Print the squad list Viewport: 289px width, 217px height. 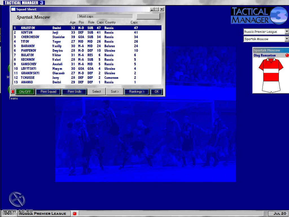click(48, 92)
